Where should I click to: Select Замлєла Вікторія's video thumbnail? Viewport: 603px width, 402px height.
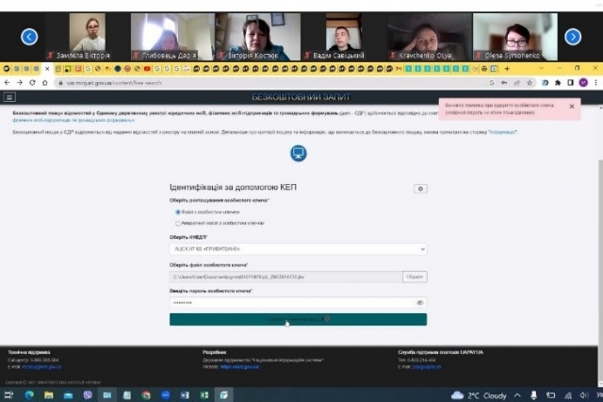point(87,37)
